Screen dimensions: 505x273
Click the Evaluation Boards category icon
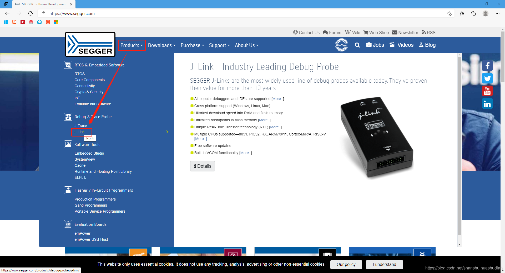[68, 224]
